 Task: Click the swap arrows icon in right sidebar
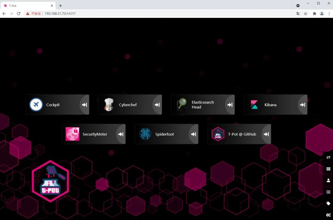pos(328,157)
